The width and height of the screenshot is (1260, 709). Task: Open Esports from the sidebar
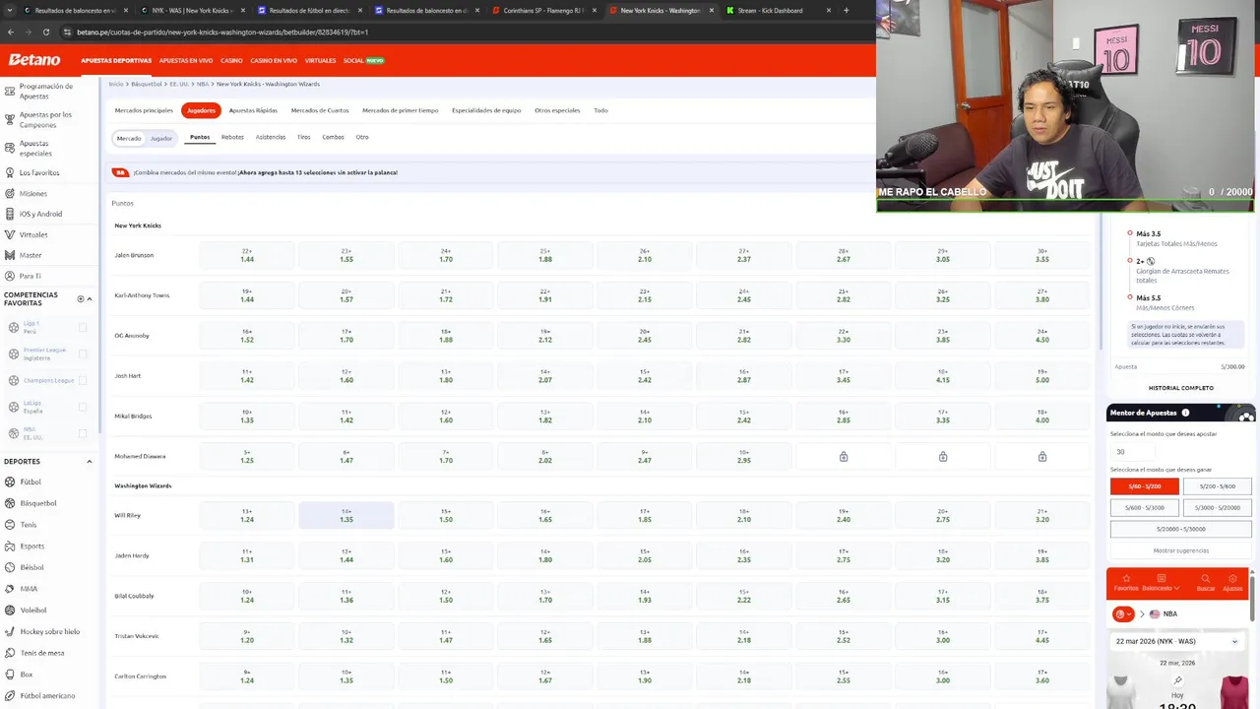pos(31,546)
